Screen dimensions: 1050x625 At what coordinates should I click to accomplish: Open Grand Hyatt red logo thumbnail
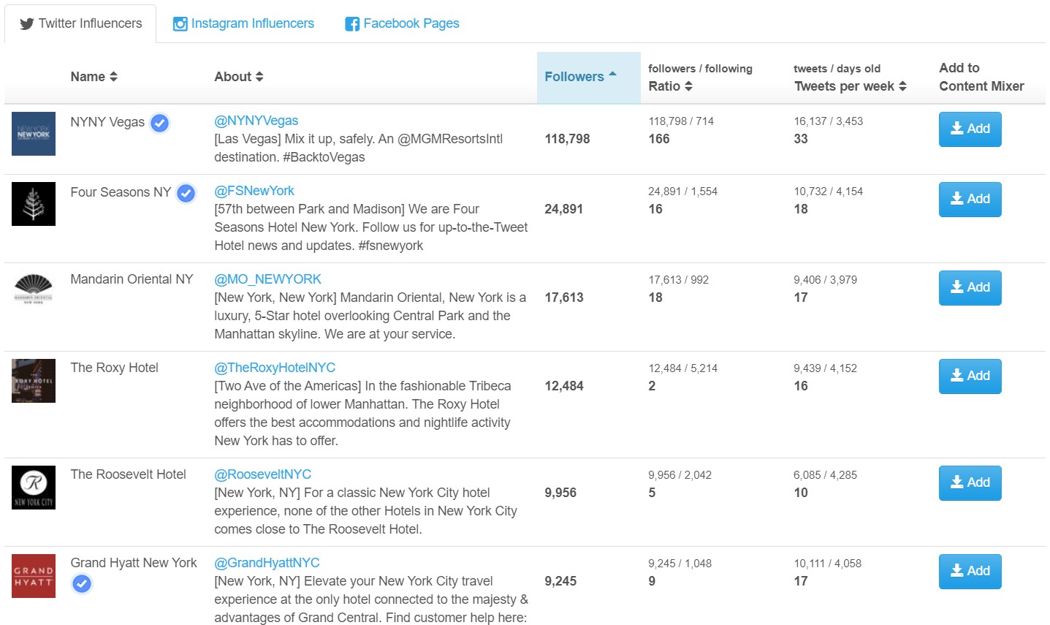34,576
